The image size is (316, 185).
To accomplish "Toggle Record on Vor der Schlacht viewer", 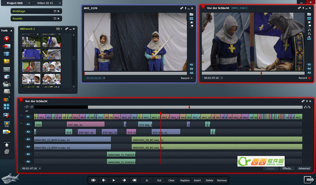I will 309,78.
